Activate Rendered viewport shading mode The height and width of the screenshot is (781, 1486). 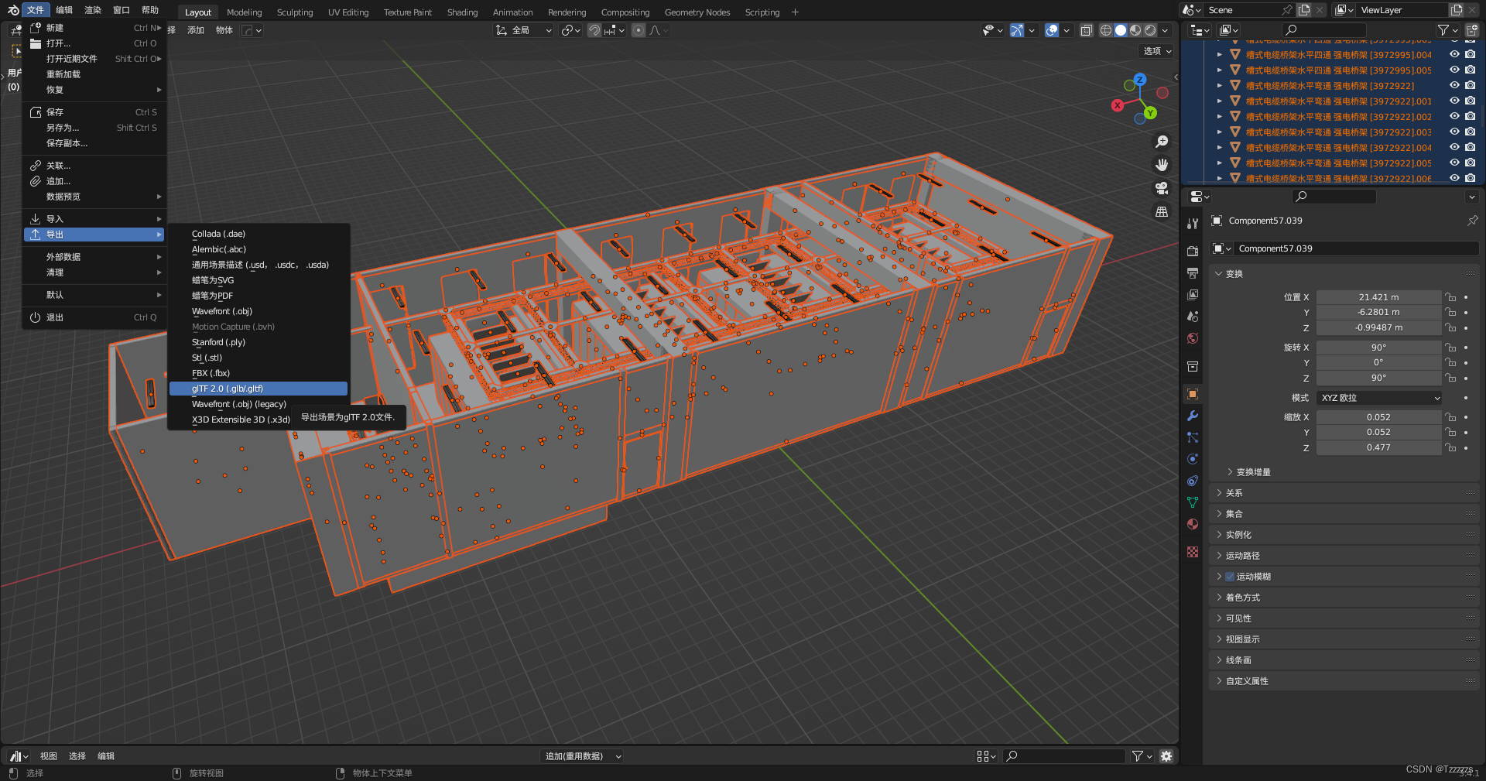click(x=1151, y=30)
